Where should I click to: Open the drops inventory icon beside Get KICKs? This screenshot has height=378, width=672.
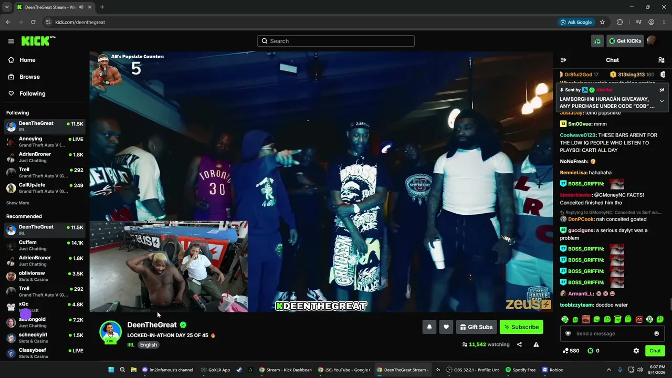pyautogui.click(x=597, y=41)
